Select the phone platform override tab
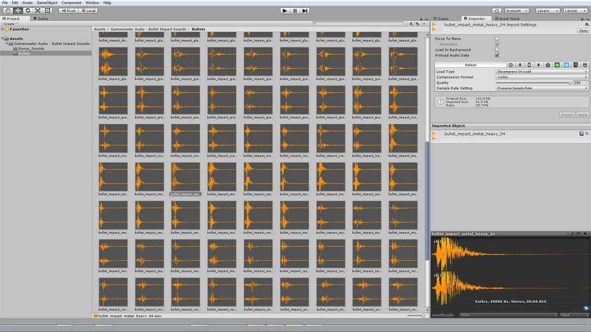This screenshot has height=332, width=591. tap(529, 65)
